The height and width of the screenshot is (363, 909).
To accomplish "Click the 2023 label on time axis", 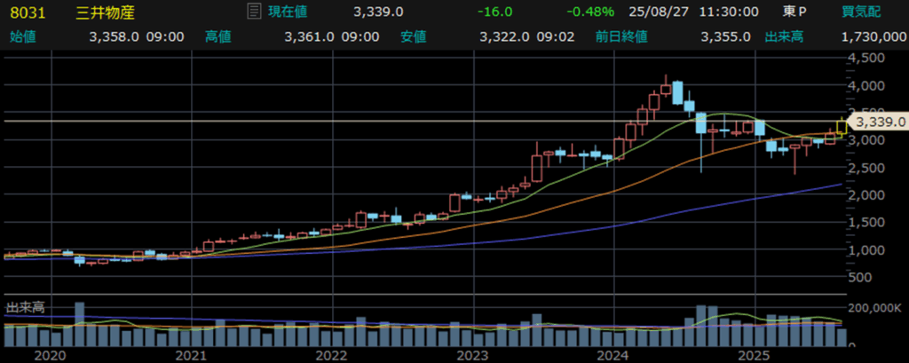I will point(471,354).
